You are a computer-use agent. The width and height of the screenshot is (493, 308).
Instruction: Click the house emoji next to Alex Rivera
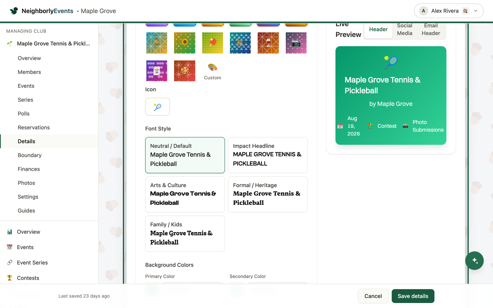(465, 11)
